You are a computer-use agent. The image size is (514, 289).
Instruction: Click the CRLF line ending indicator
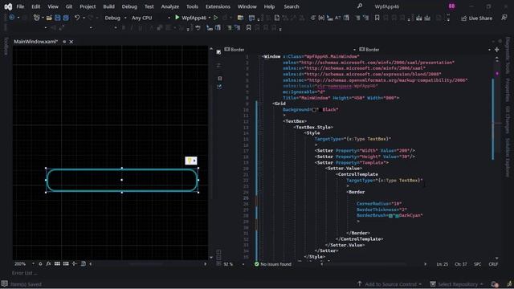tap(493, 264)
